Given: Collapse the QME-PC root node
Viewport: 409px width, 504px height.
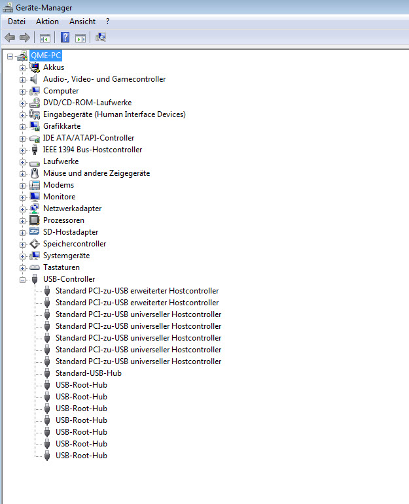Looking at the screenshot, I should [10, 57].
